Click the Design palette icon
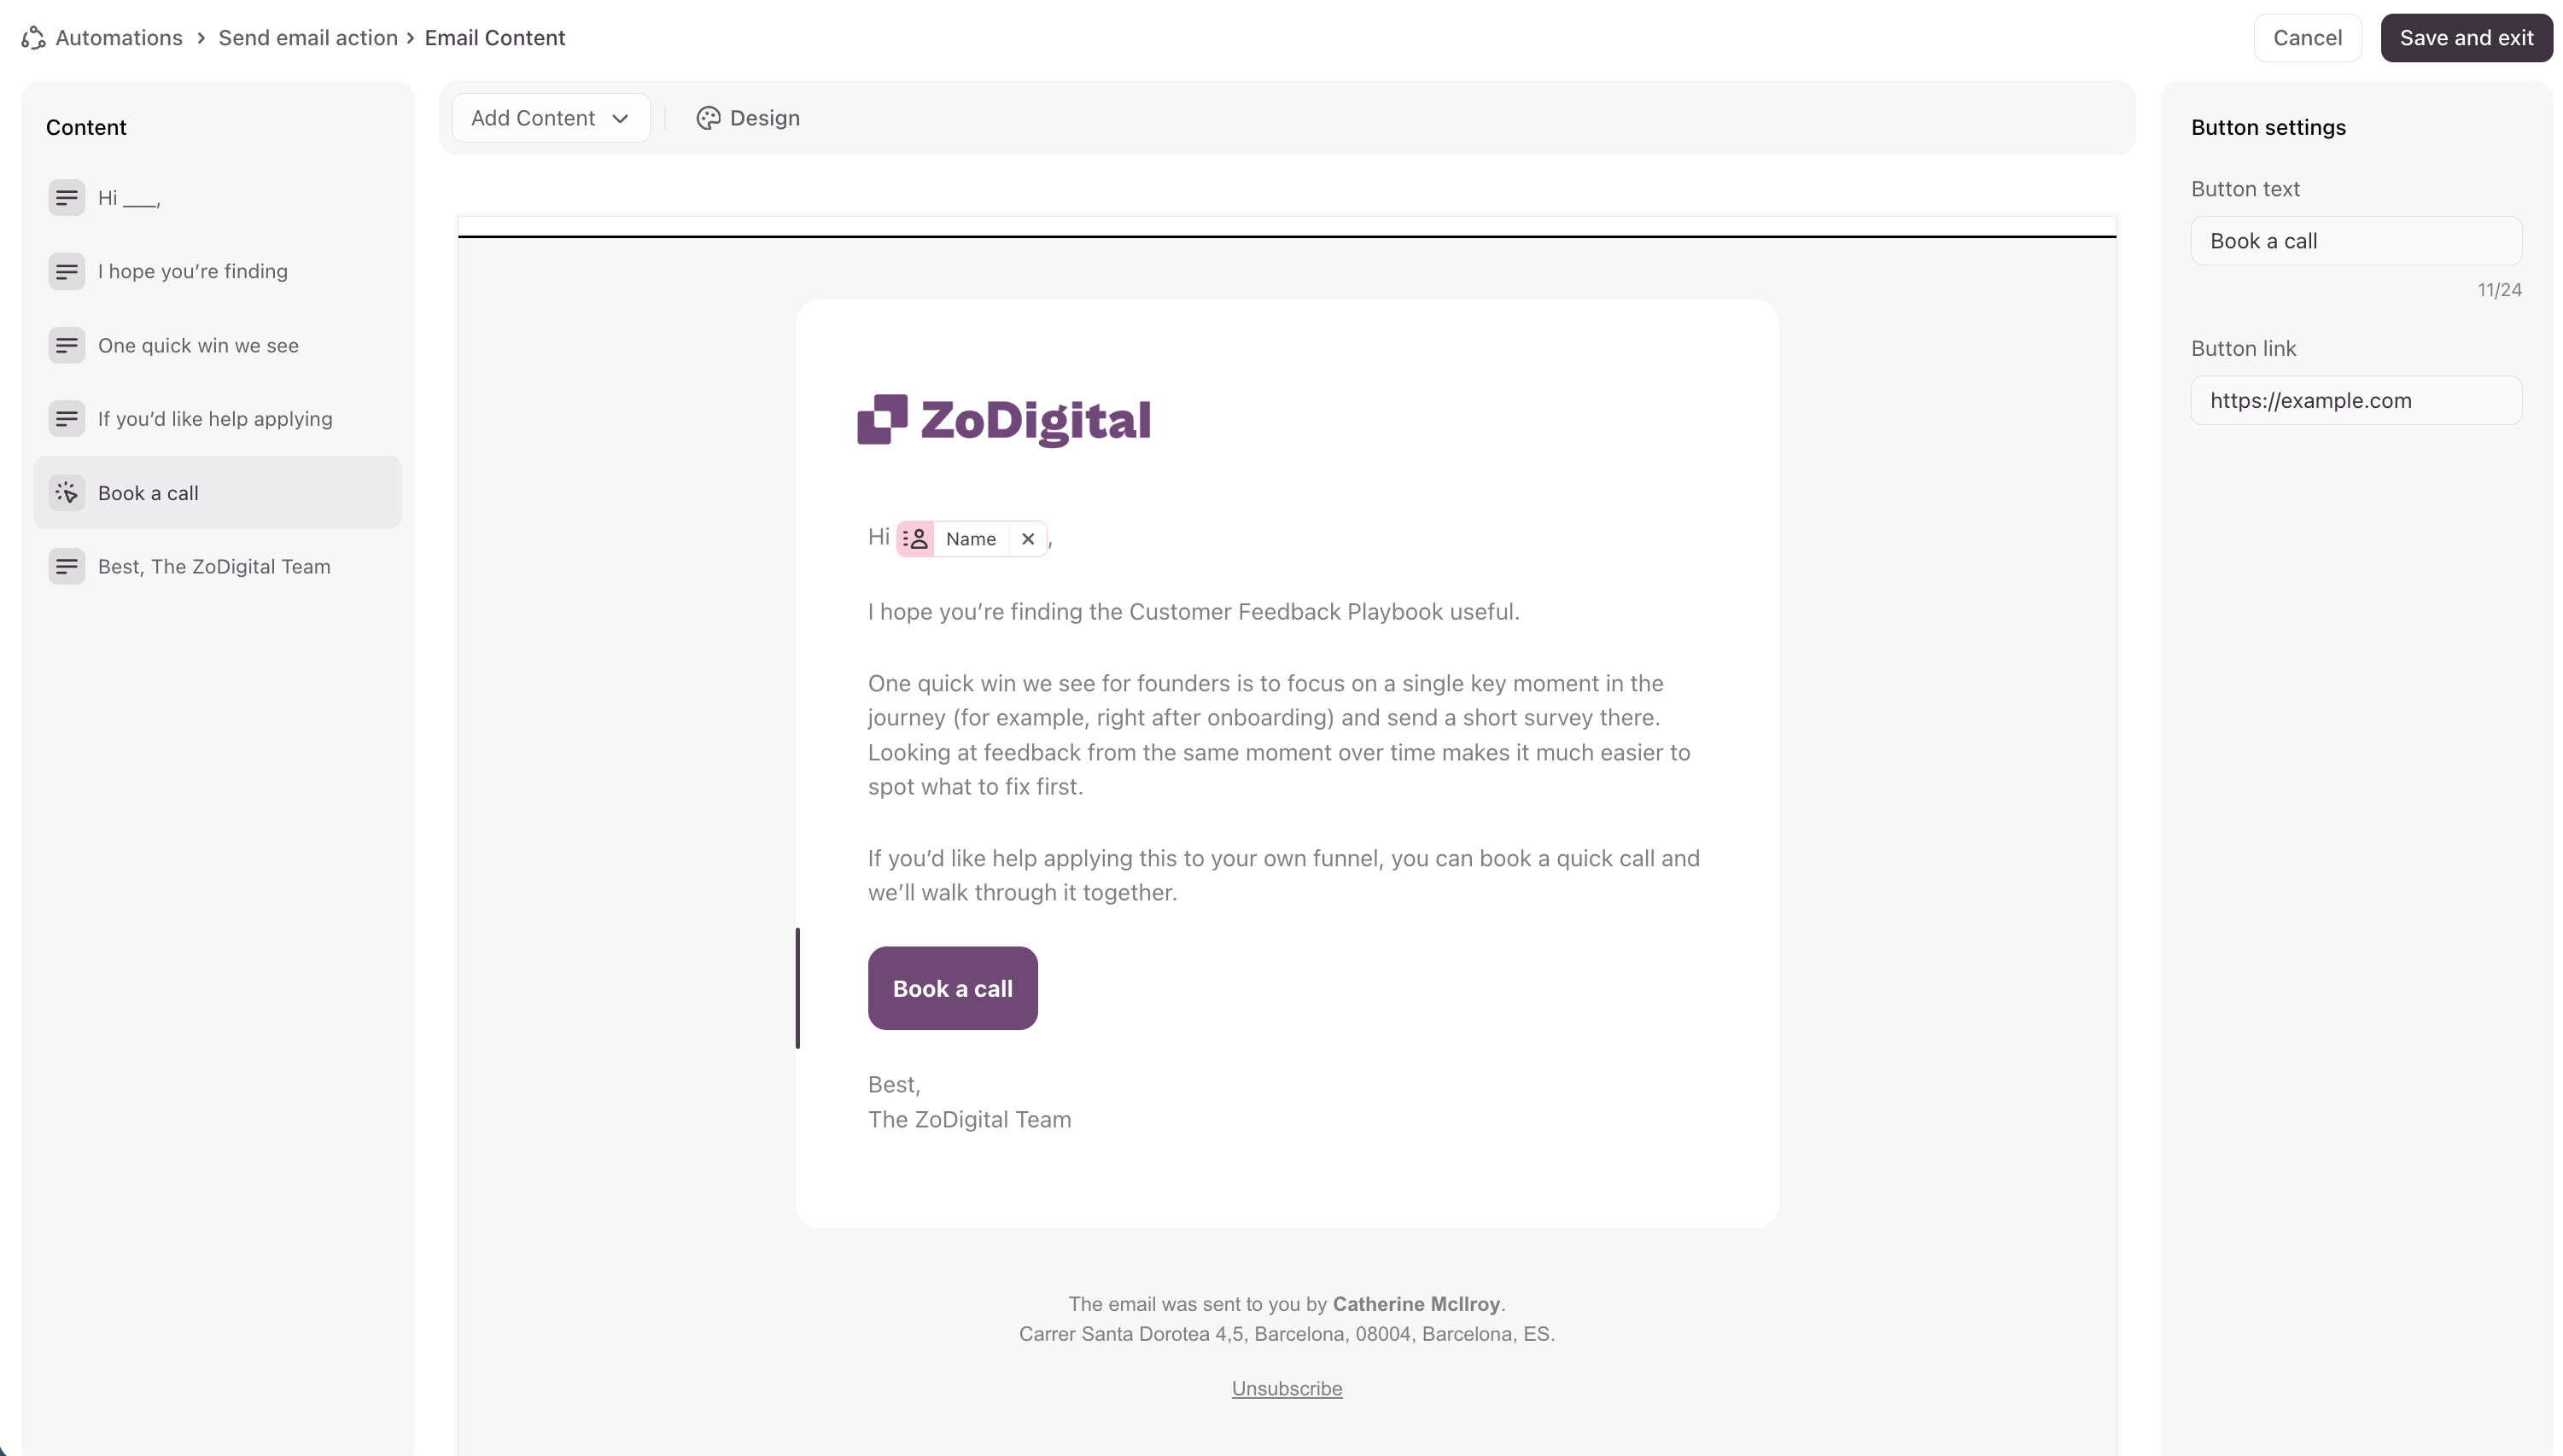2563x1456 pixels. coord(709,118)
